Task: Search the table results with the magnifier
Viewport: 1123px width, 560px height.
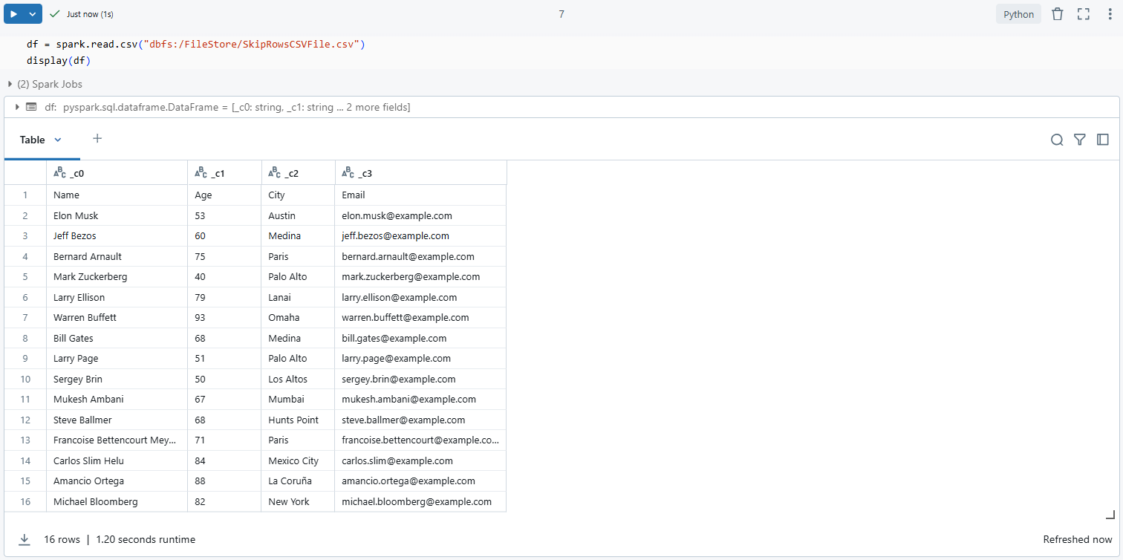Action: click(x=1057, y=140)
